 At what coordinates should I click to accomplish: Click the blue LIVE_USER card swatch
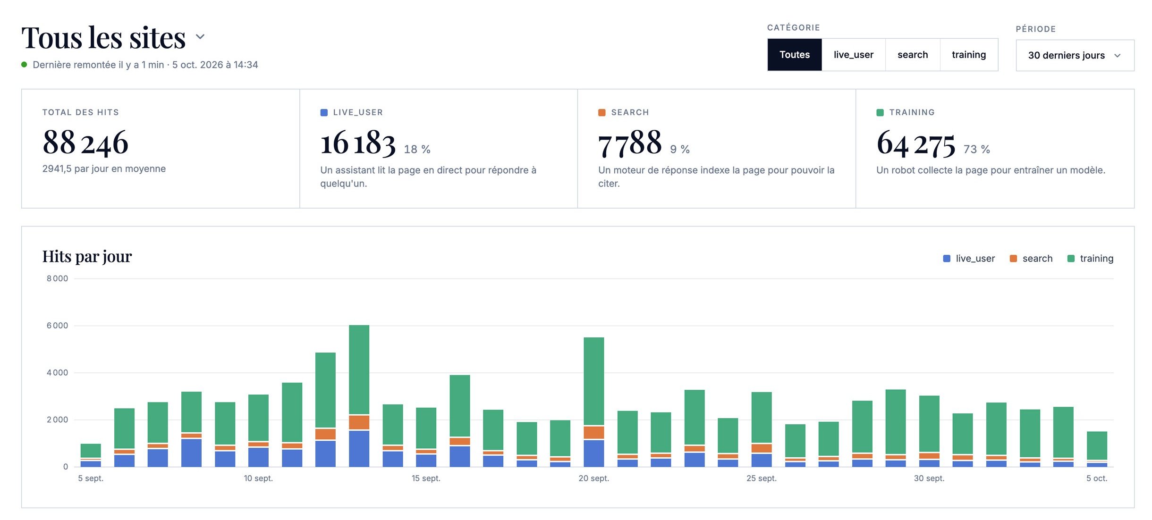tap(324, 112)
